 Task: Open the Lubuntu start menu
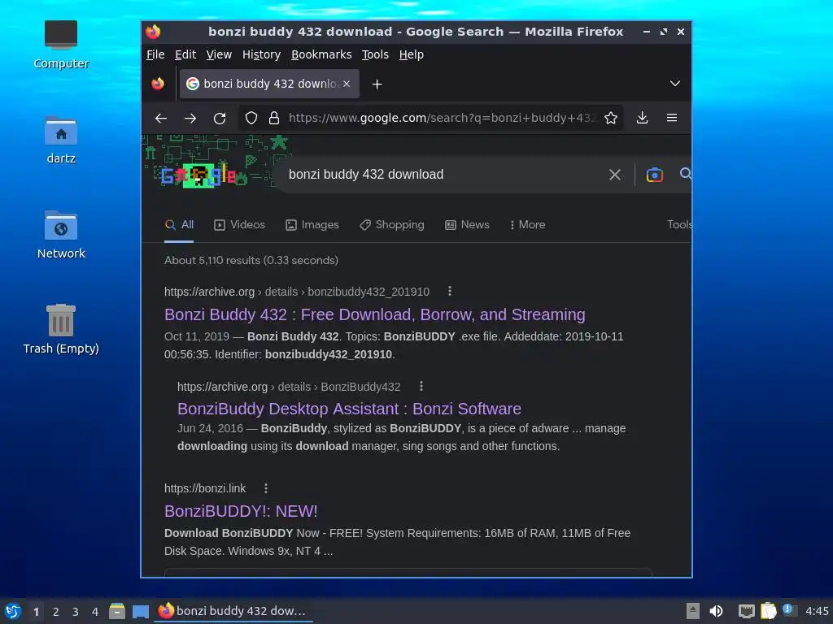click(13, 611)
